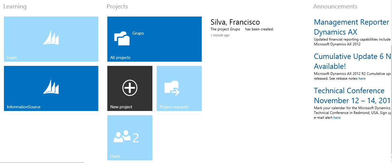The width and height of the screenshot is (392, 163).
Task: Click 'here' link for release notes
Action: pos(362,78)
